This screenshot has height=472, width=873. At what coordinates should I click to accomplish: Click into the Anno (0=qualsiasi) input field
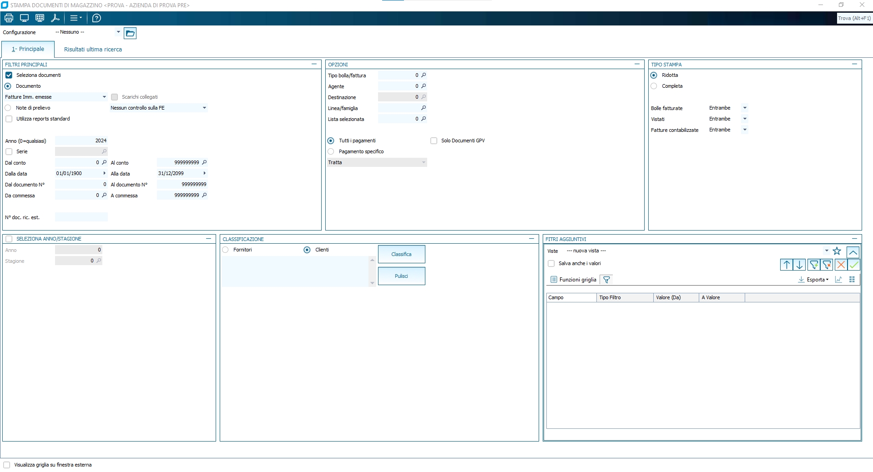(x=81, y=141)
